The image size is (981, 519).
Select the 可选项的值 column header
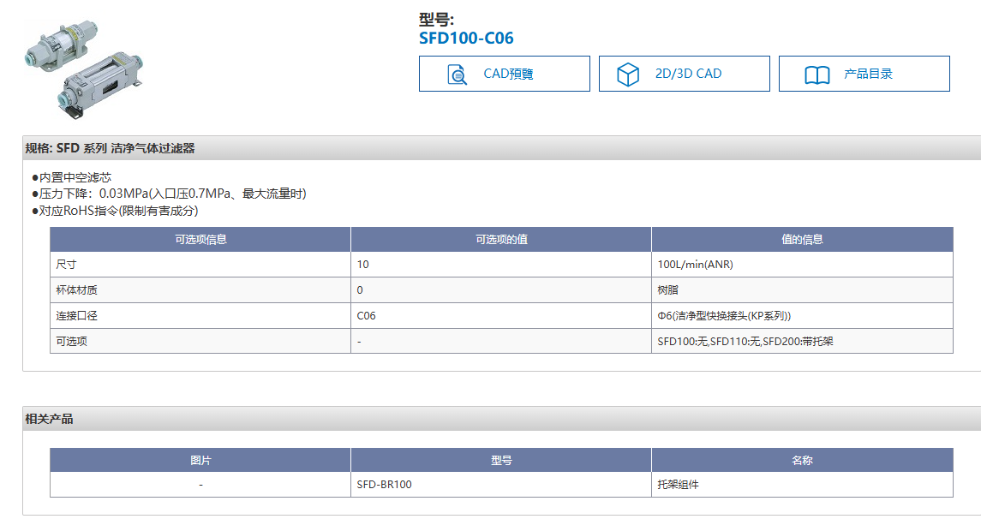501,240
